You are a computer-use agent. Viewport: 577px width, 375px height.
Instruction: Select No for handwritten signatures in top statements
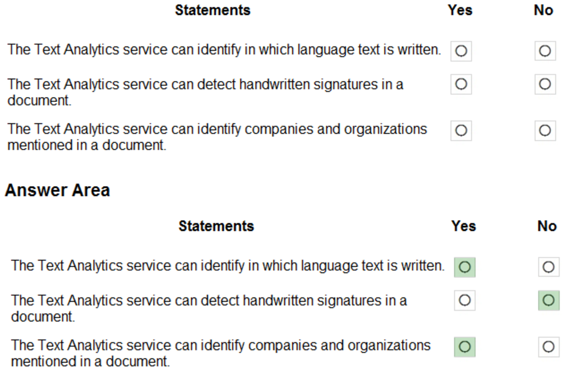pyautogui.click(x=544, y=85)
